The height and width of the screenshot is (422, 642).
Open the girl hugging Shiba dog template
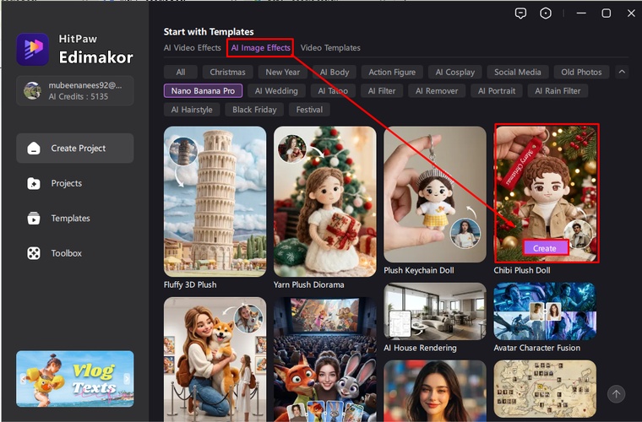(215, 359)
